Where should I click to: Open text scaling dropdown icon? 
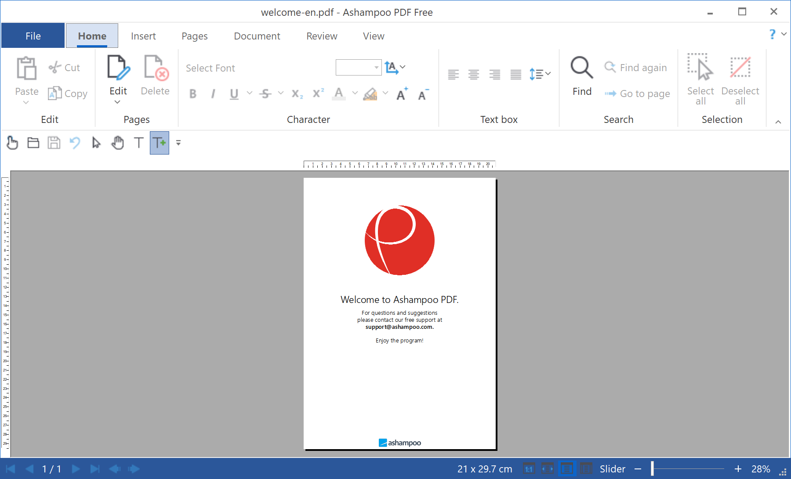(395, 67)
